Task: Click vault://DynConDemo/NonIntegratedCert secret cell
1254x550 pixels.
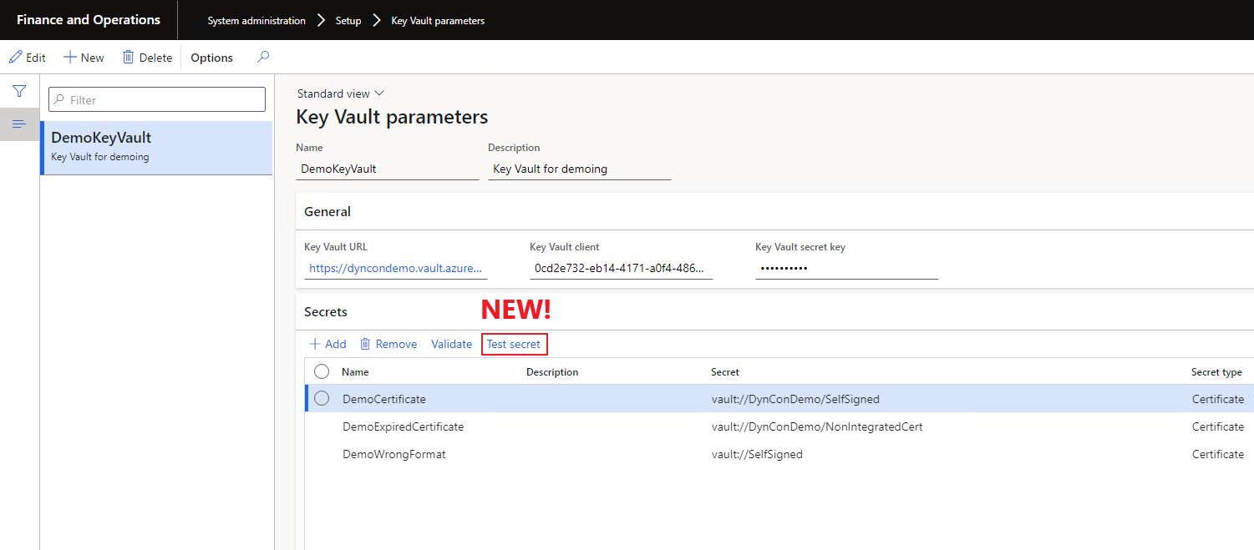Action: click(817, 426)
